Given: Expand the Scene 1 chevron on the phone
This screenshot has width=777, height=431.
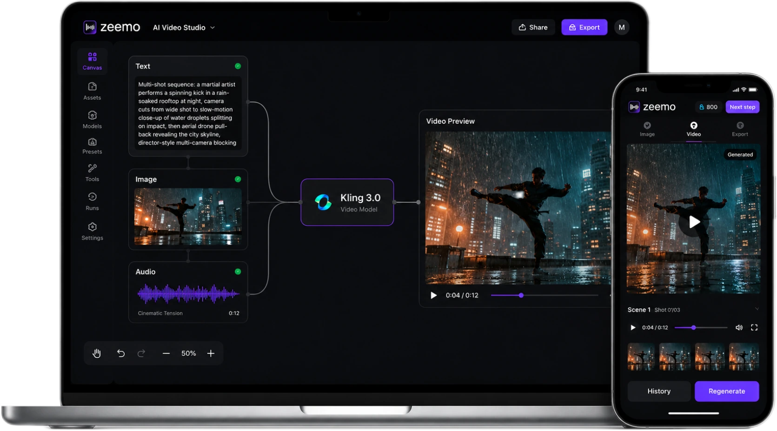Looking at the screenshot, I should click(x=757, y=309).
